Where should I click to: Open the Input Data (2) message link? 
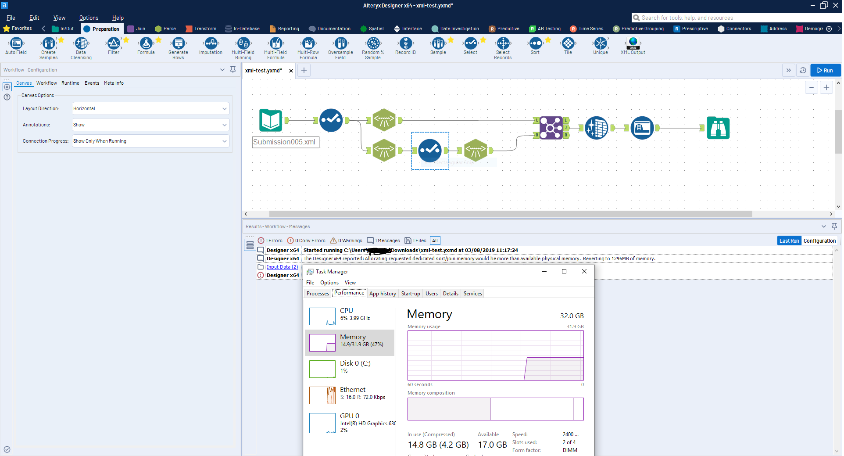coord(282,267)
